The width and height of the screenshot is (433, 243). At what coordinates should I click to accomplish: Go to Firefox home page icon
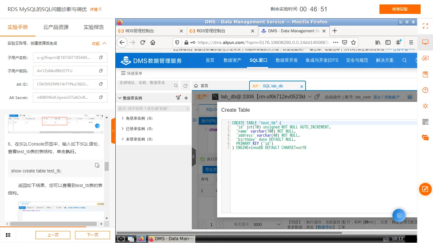point(153,42)
